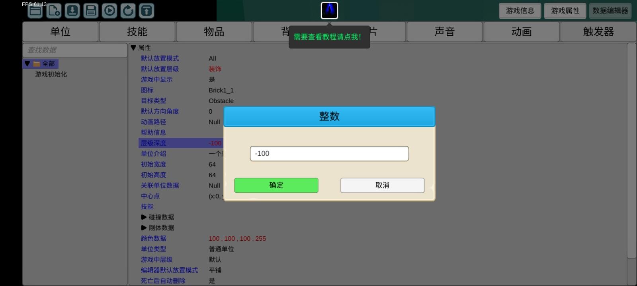Select the 目标类型 property

click(153, 101)
